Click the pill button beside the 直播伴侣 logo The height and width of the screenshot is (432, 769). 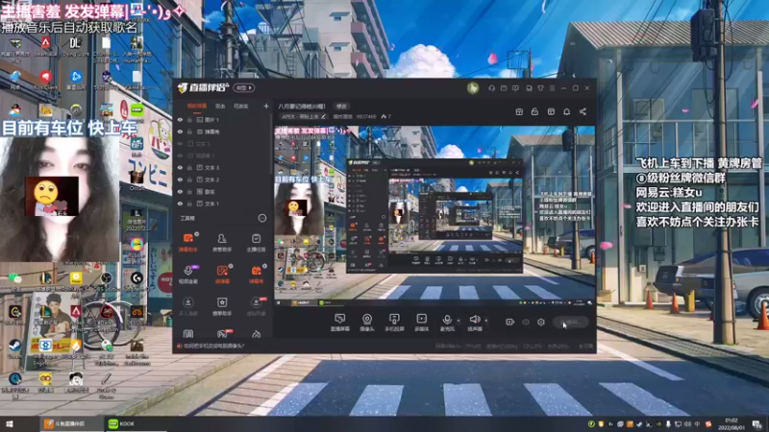click(244, 87)
